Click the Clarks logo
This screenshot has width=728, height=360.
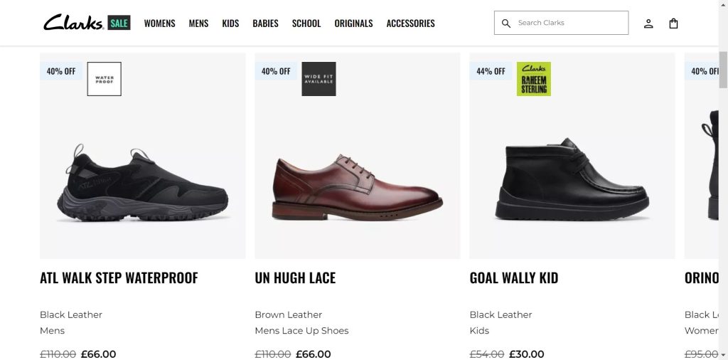pyautogui.click(x=73, y=23)
